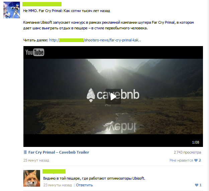Click the 25 минут назад timestamp
Screen dimensions: 209x191
pos(36,160)
